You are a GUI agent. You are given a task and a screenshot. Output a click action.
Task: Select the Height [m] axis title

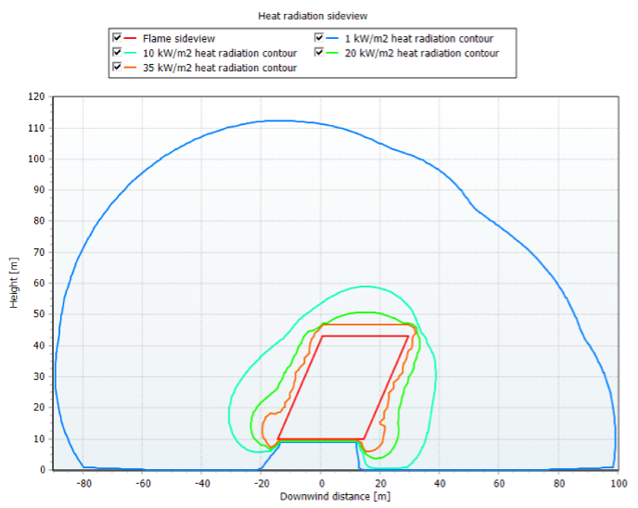click(14, 283)
